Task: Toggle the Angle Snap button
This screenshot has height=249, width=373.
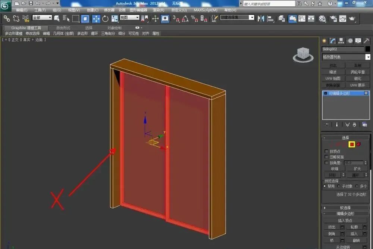Action: (185, 19)
